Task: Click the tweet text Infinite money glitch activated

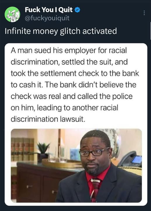Action: [x=61, y=31]
